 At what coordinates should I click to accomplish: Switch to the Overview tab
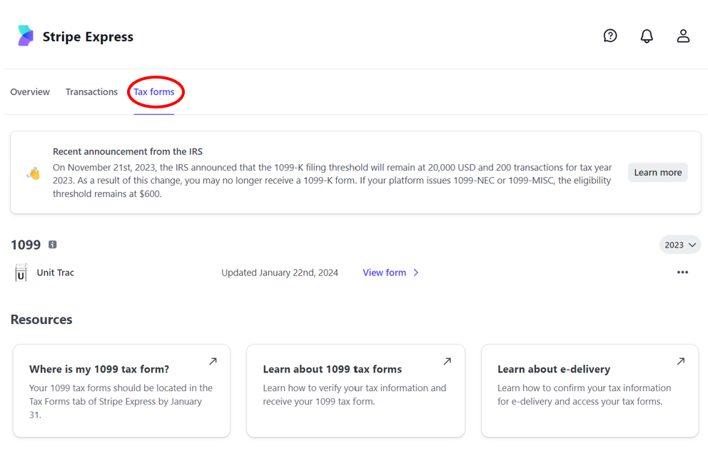point(30,92)
